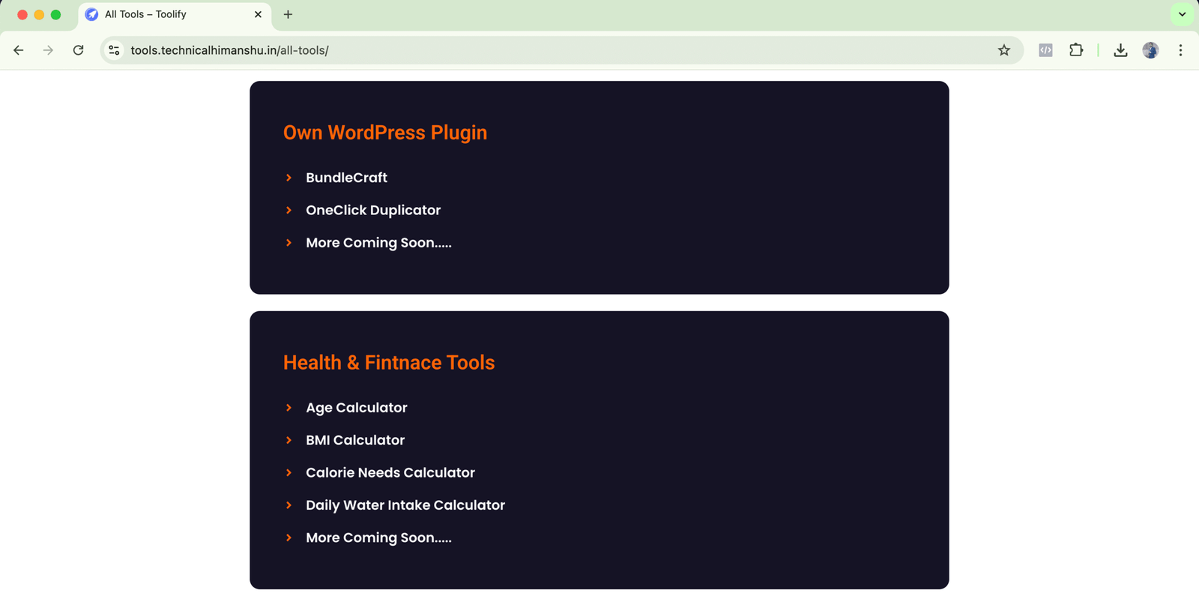This screenshot has width=1199, height=602.
Task: Click the chevron beside Age Calculator
Action: tap(289, 408)
